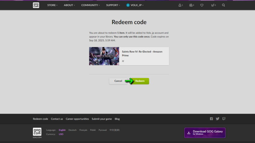Click the 'Redeem code' heading
The height and width of the screenshot is (143, 255).
pyautogui.click(x=129, y=22)
